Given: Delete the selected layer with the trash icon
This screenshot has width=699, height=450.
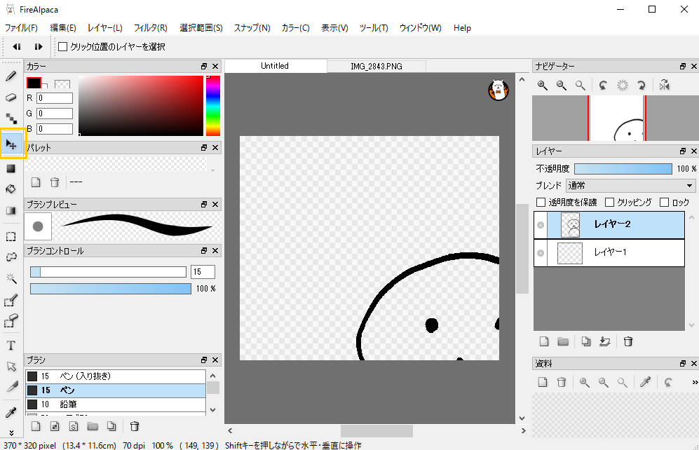Looking at the screenshot, I should tap(627, 341).
